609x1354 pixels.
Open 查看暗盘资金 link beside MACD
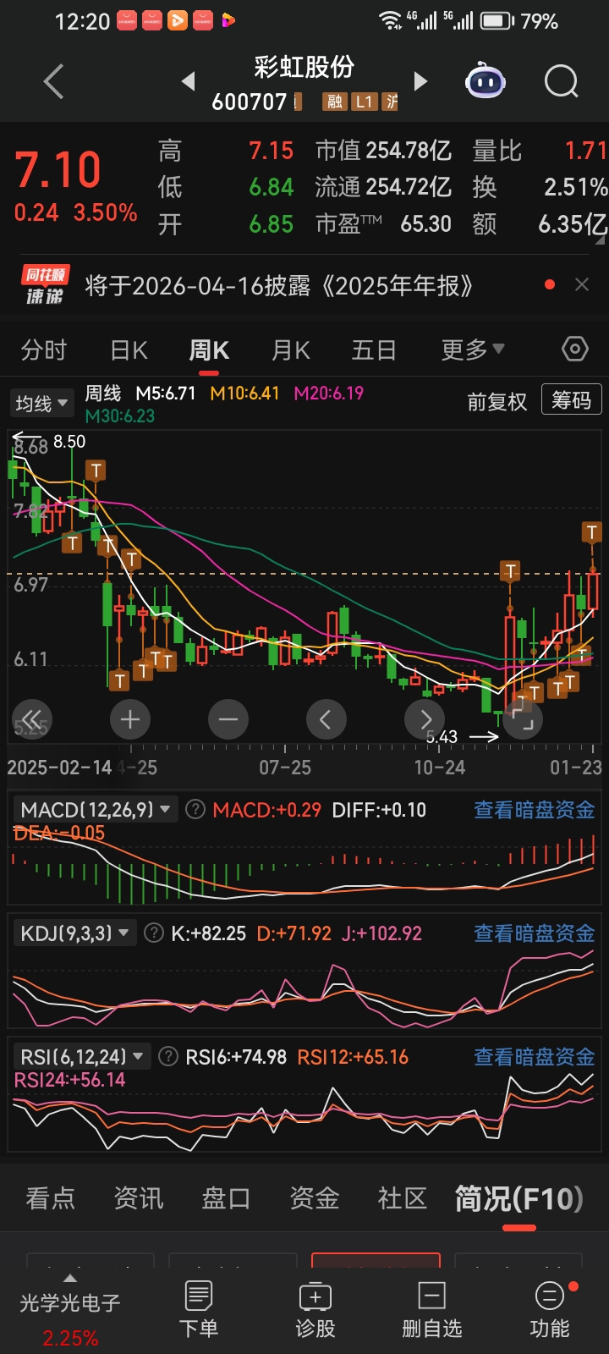534,810
